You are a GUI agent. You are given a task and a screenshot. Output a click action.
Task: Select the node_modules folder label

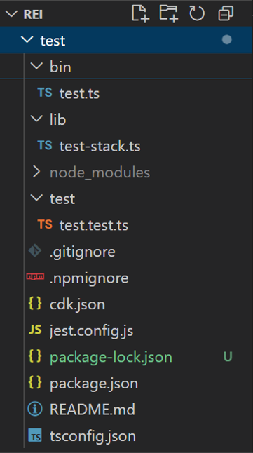(100, 173)
